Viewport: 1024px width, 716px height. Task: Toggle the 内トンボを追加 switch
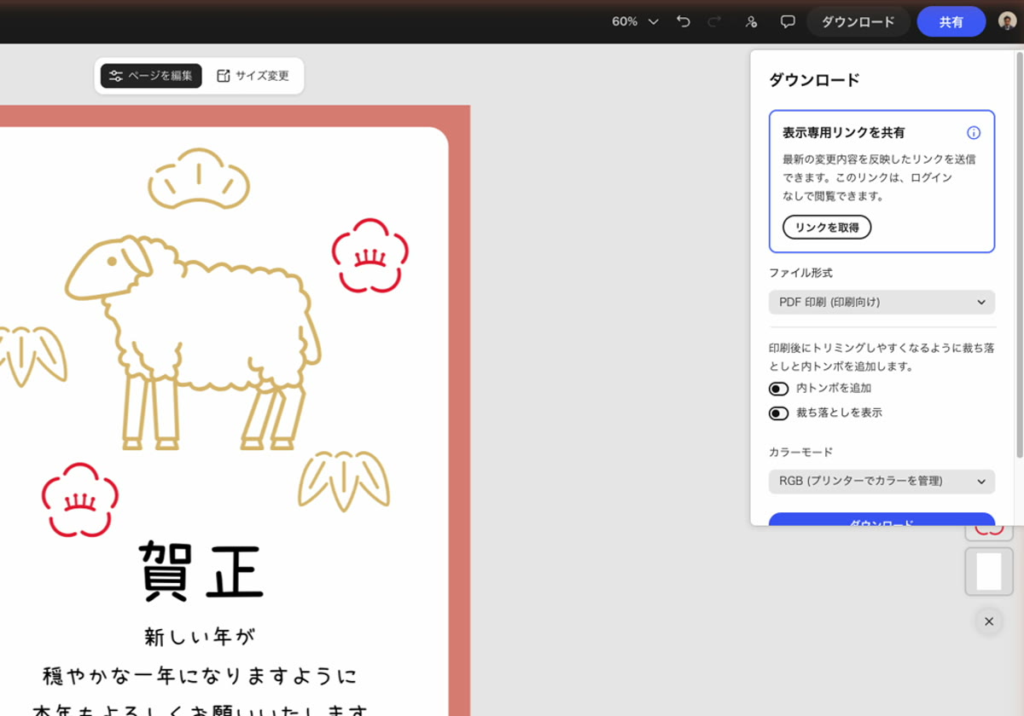pyautogui.click(x=778, y=389)
